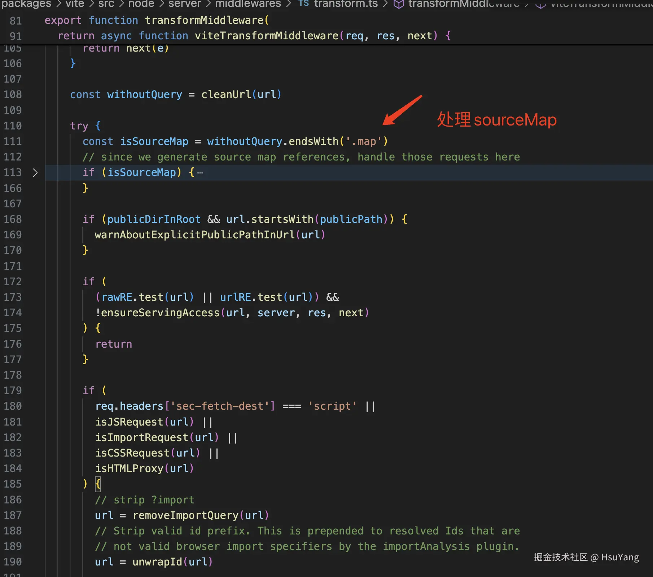Image resolution: width=653 pixels, height=577 pixels.
Task: Click line number 113 in the gutter
Action: point(13,172)
